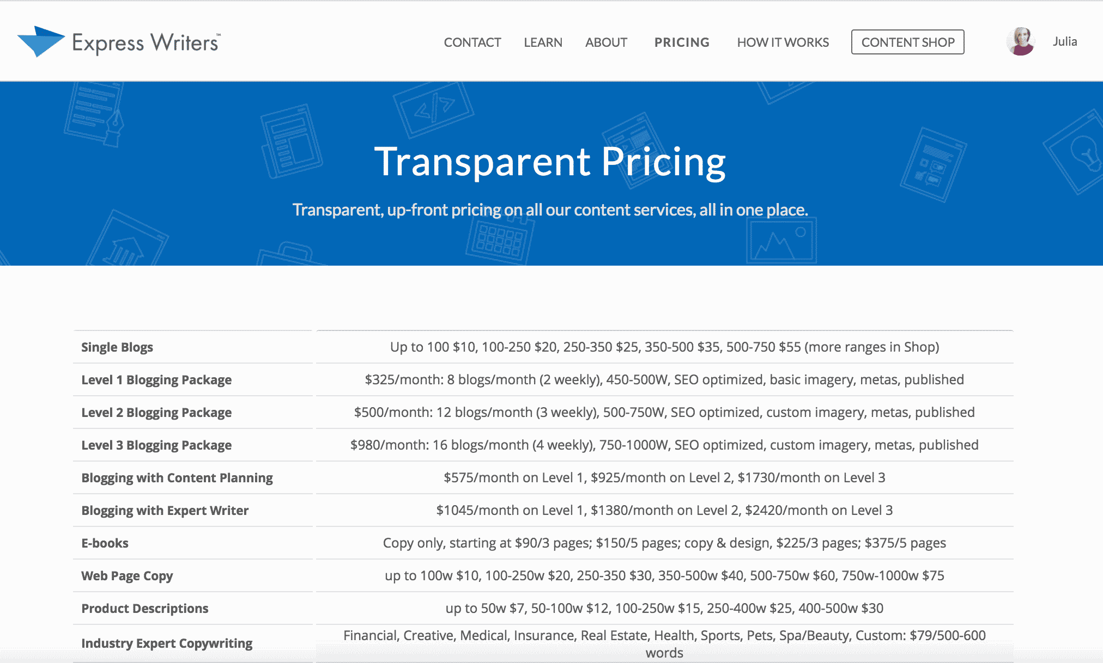Image resolution: width=1103 pixels, height=663 pixels.
Task: Click the CONTENT SHOP button
Action: click(x=908, y=42)
